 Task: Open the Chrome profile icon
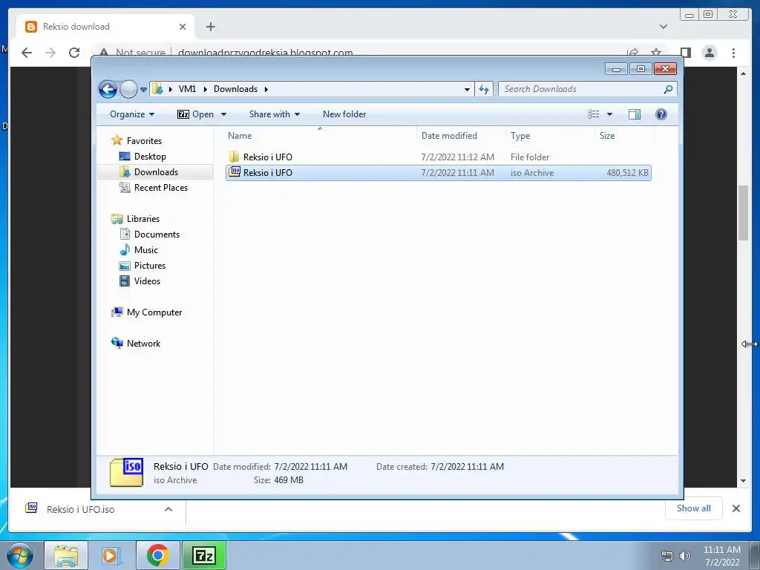(x=709, y=53)
